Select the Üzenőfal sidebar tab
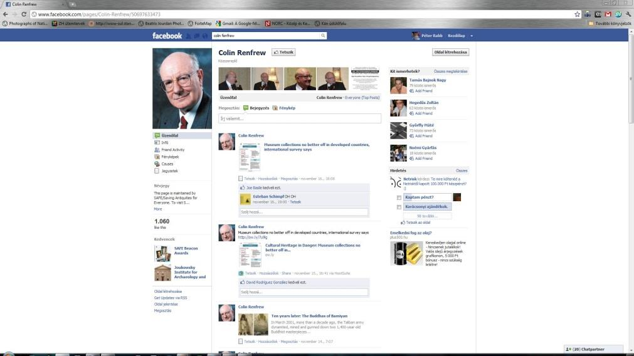Image resolution: width=634 pixels, height=356 pixels. point(182,135)
